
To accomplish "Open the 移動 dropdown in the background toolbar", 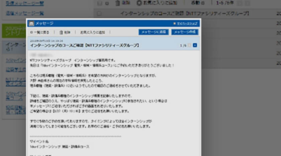I will (x=198, y=3).
